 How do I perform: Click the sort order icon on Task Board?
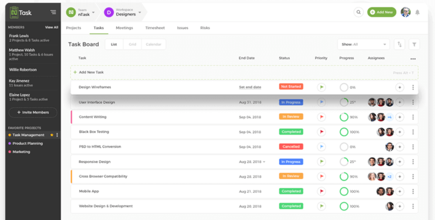click(399, 45)
